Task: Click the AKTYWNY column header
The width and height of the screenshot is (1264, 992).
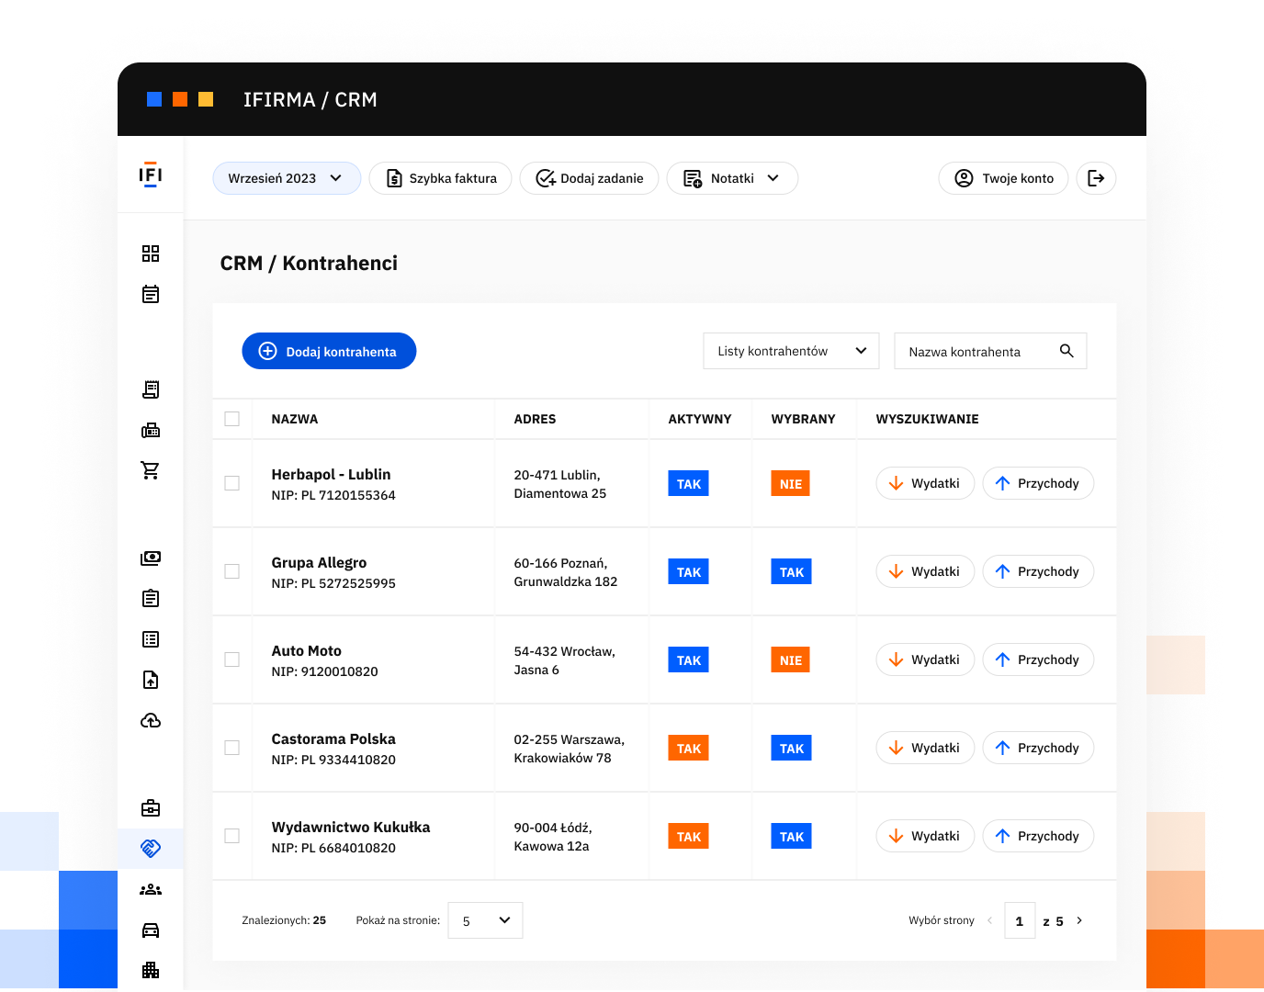Action: [700, 419]
